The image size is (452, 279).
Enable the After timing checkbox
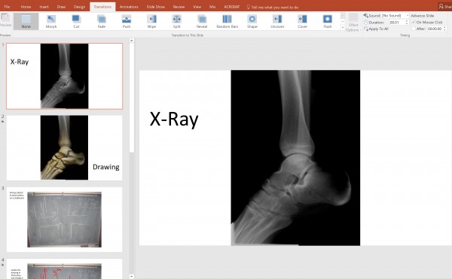point(414,29)
